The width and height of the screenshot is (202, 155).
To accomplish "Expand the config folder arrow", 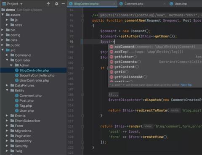I will click(3, 35).
